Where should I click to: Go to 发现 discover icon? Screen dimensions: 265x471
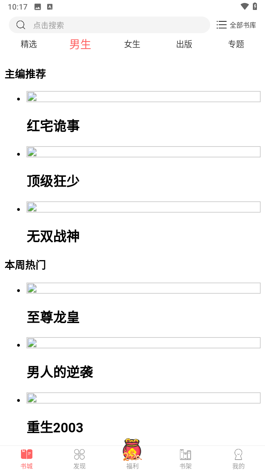point(79,455)
